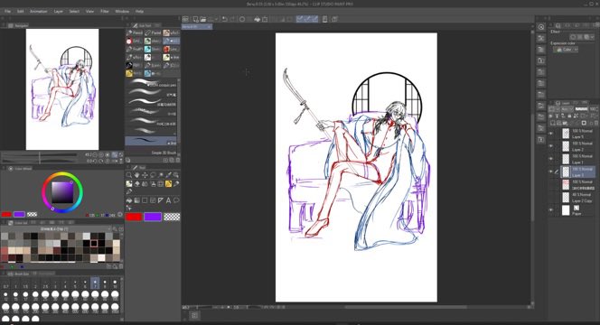The height and width of the screenshot is (325, 600).
Task: Open the Window menu
Action: [122, 12]
